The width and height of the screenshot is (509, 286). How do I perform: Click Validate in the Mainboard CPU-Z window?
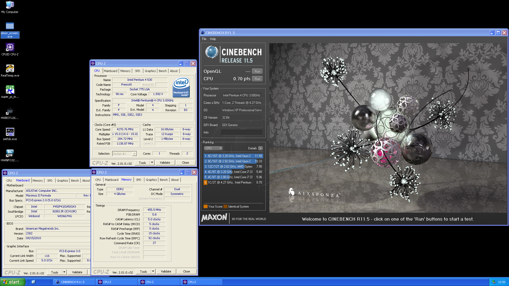pos(77,272)
